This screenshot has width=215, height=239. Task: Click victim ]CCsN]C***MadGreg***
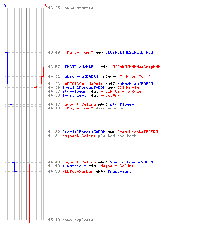(137, 67)
